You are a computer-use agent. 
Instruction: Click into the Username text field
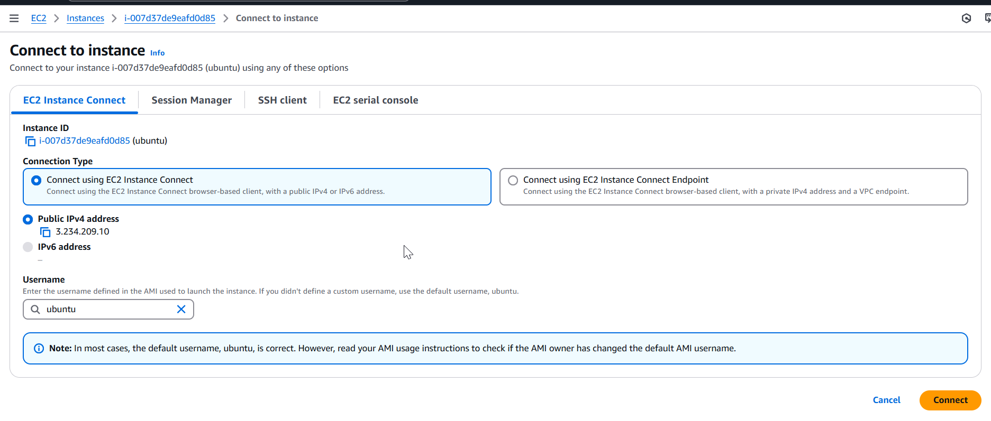108,310
